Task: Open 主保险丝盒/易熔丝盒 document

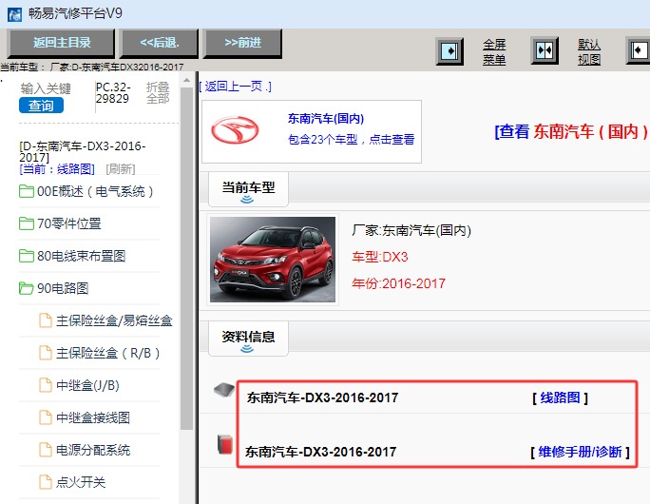Action: (x=114, y=320)
